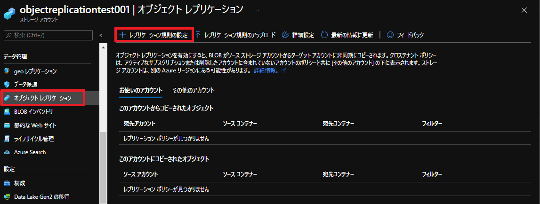Click 宛先コンテナー header in second table
The width and height of the screenshot is (540, 204).
click(339, 174)
